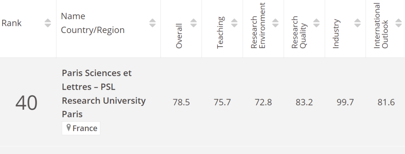The width and height of the screenshot is (405, 154).
Task: Click the map pin icon beside France
Action: (x=69, y=128)
